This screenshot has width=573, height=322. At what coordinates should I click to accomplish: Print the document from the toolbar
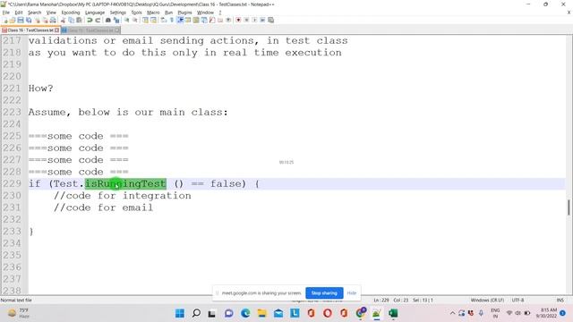[53, 20]
